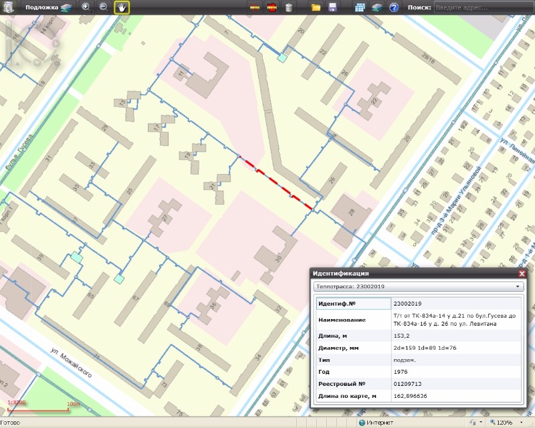This screenshot has width=535, height=428.
Task: Click the zoom in magnifier tool
Action: (x=86, y=7)
